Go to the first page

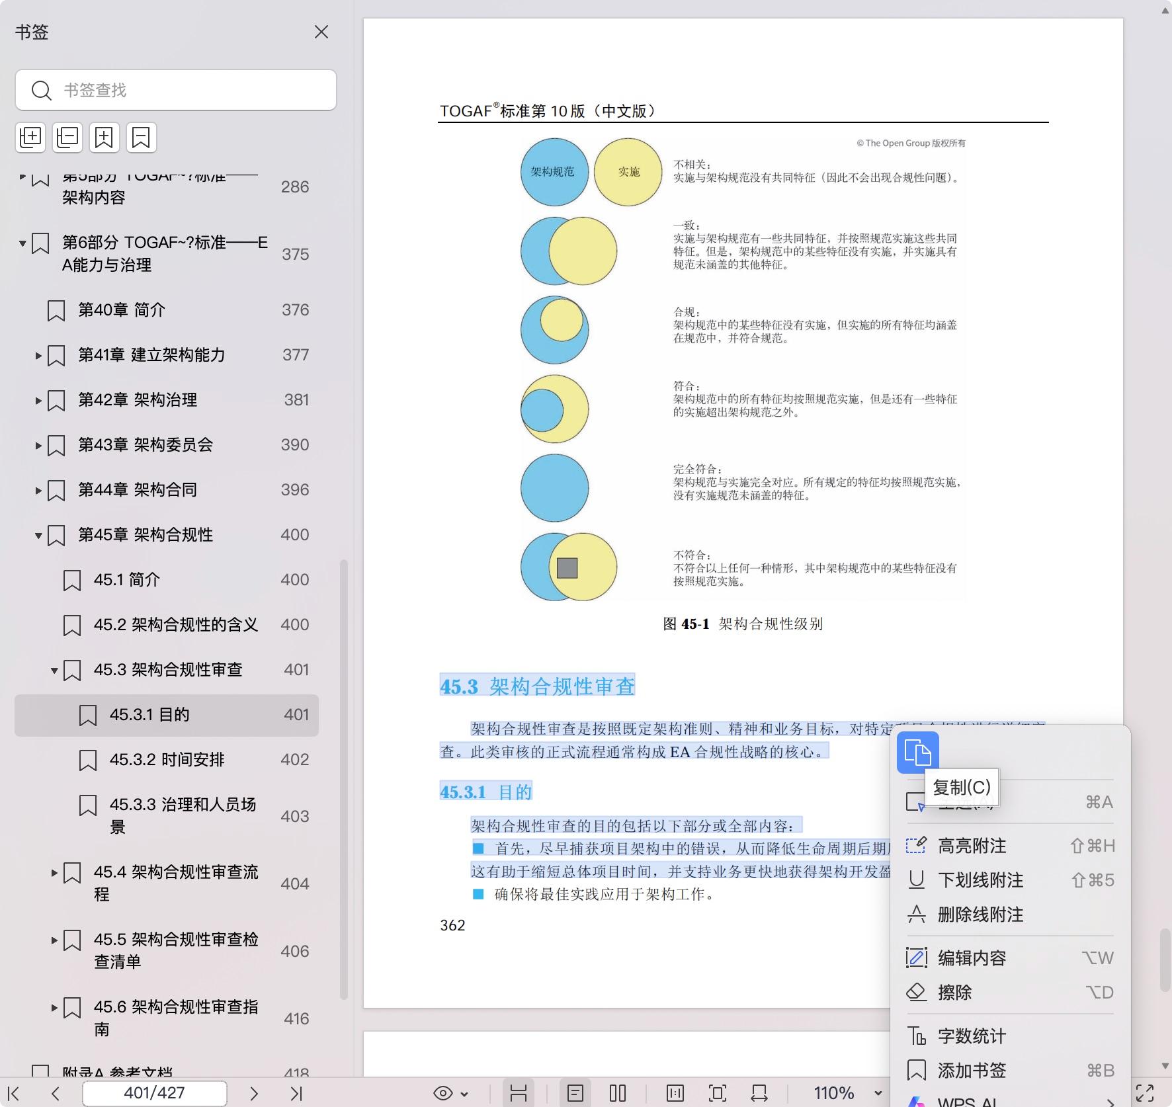coord(13,1094)
